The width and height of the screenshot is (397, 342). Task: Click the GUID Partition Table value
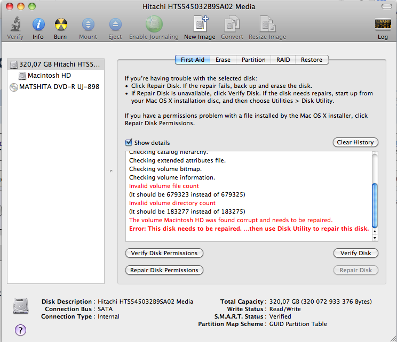(x=298, y=324)
